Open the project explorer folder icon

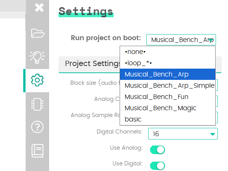coord(37,33)
